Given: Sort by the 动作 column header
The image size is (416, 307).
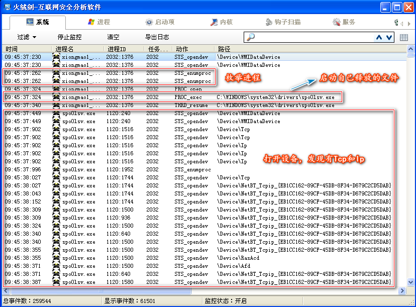Looking at the screenshot, I should click(193, 49).
